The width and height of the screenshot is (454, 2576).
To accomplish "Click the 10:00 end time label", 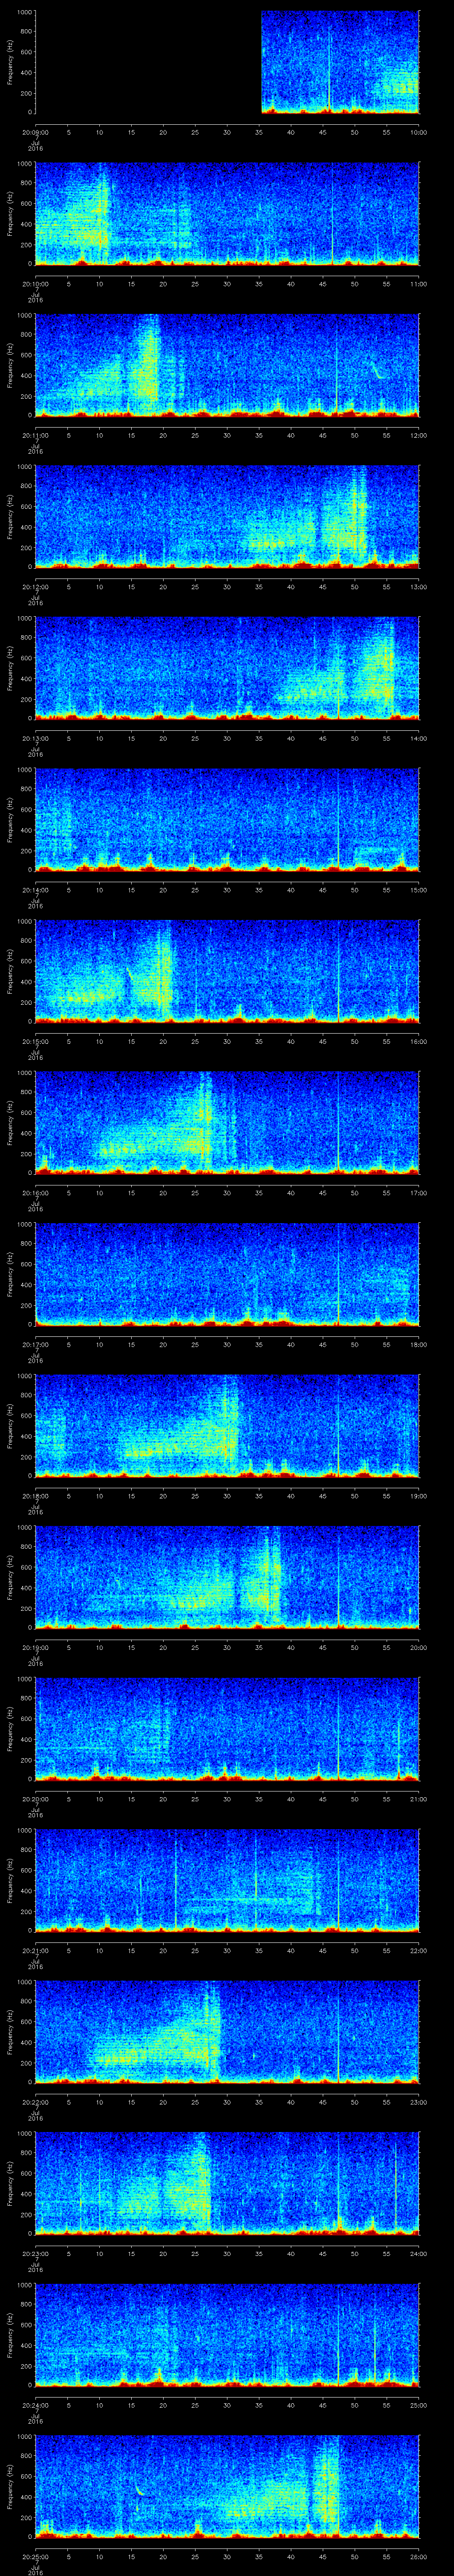I will click(x=419, y=132).
